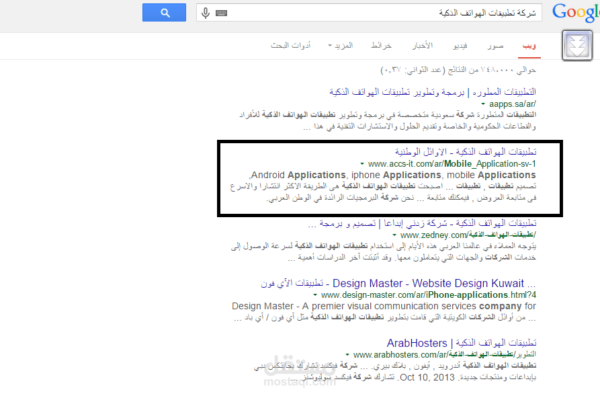The image size is (600, 396).
Task: Expand dropdown arrow next to aapps.sa/ar/
Action: click(x=483, y=104)
